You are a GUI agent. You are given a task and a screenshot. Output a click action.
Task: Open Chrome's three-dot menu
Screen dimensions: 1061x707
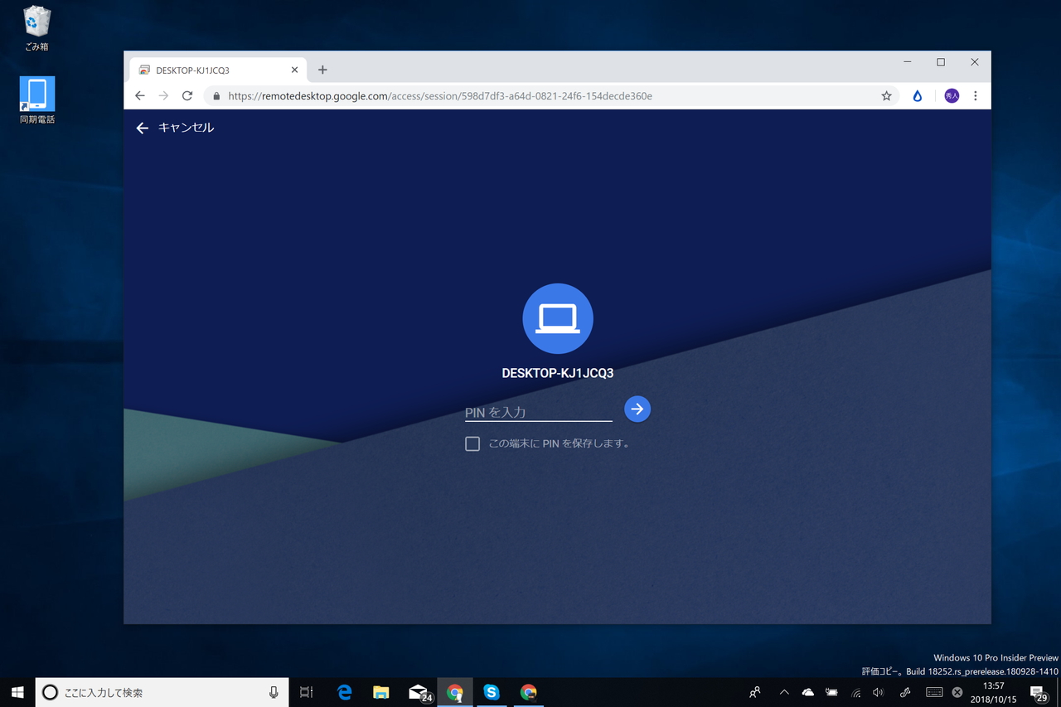[x=976, y=96]
